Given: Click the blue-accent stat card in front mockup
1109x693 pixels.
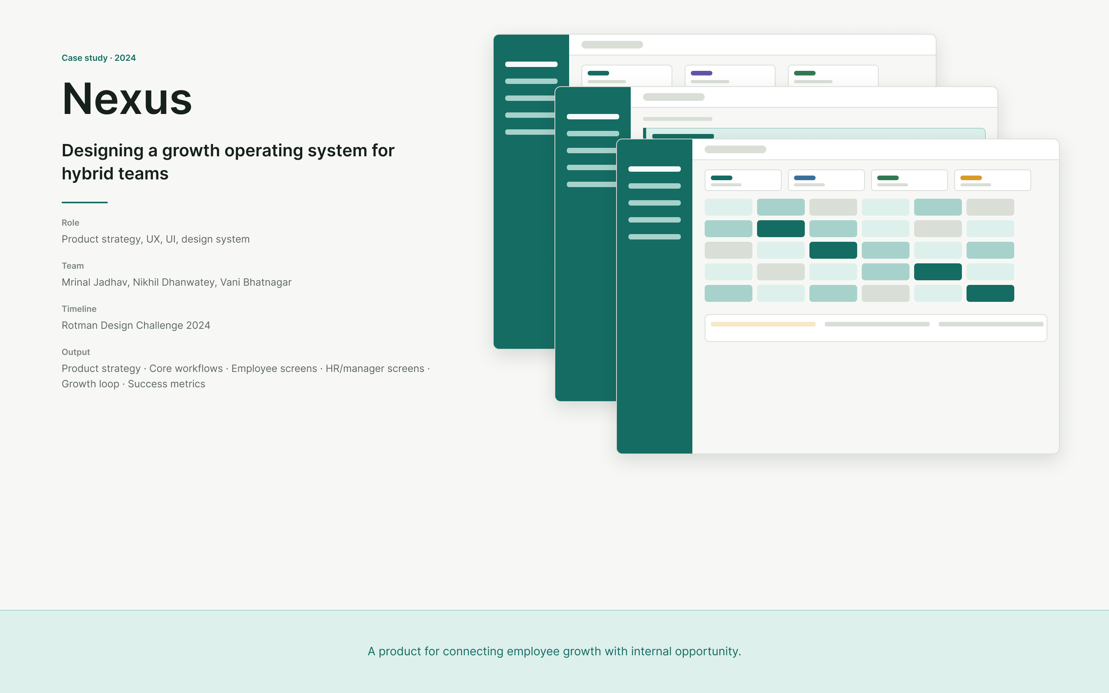Looking at the screenshot, I should point(826,180).
